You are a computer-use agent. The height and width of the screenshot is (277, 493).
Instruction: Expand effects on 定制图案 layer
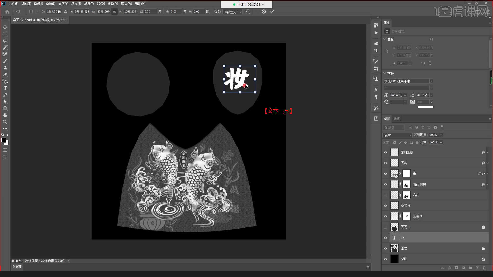pyautogui.click(x=487, y=152)
